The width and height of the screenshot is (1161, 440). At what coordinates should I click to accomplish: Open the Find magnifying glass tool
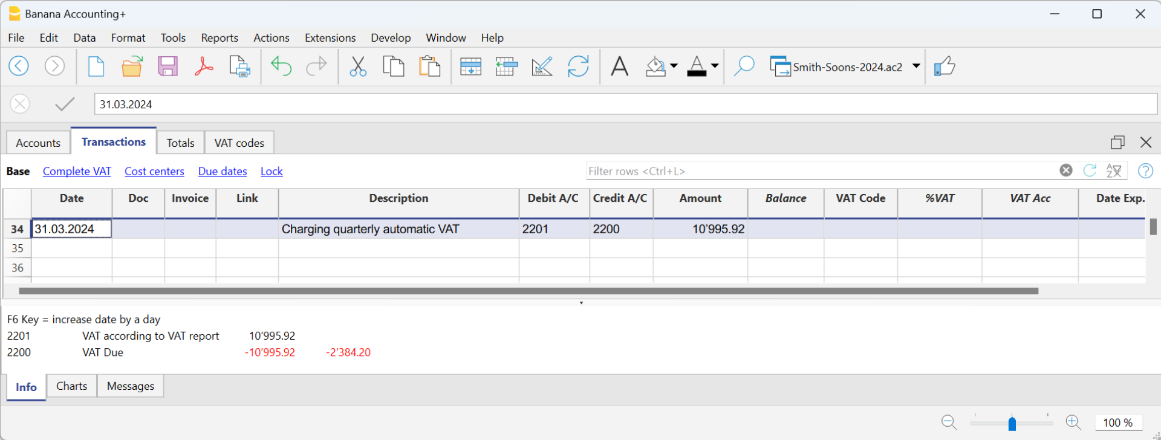(744, 66)
